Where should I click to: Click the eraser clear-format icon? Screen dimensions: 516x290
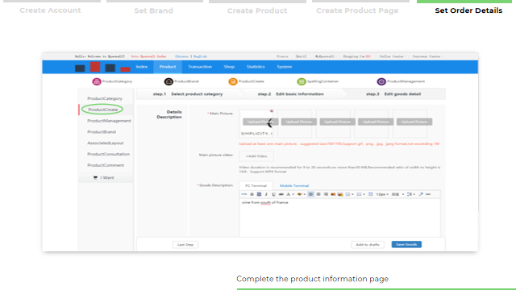click(421, 194)
